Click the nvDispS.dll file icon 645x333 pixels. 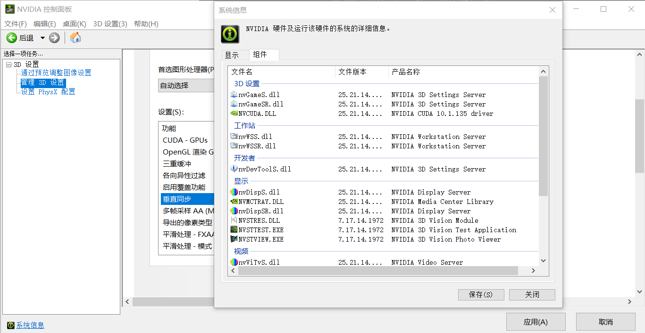(x=234, y=192)
